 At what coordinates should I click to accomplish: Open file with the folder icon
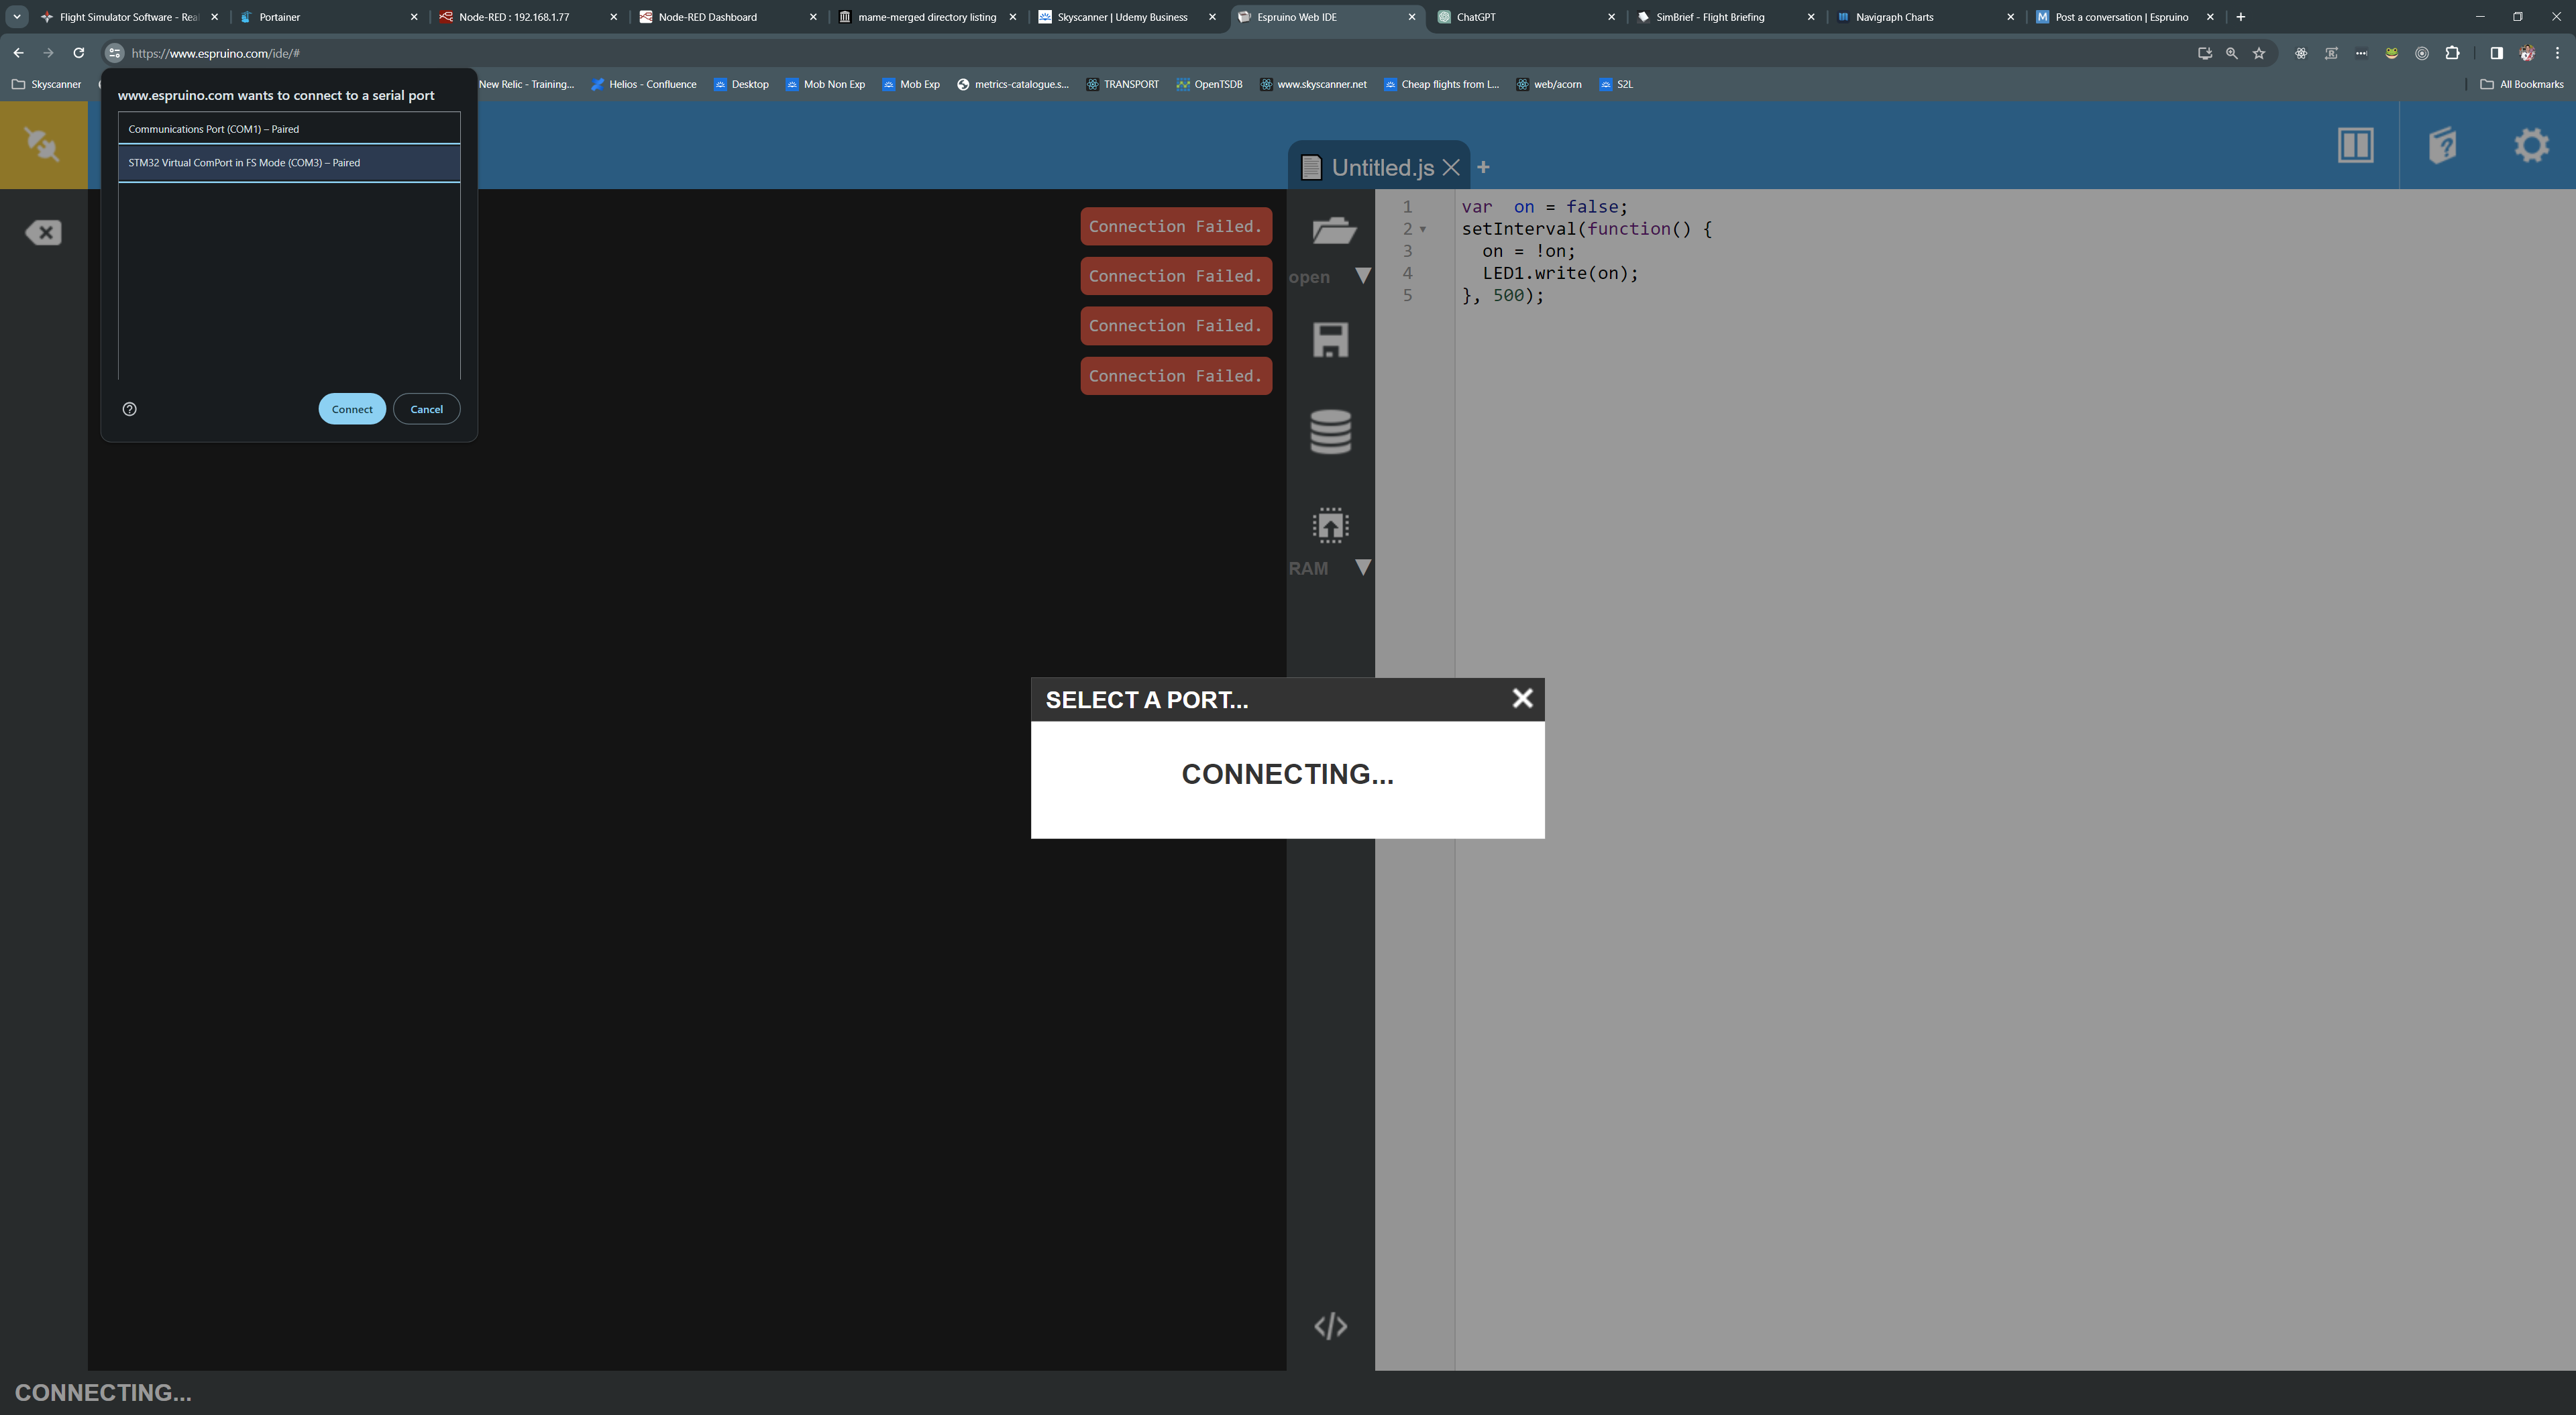click(1333, 230)
